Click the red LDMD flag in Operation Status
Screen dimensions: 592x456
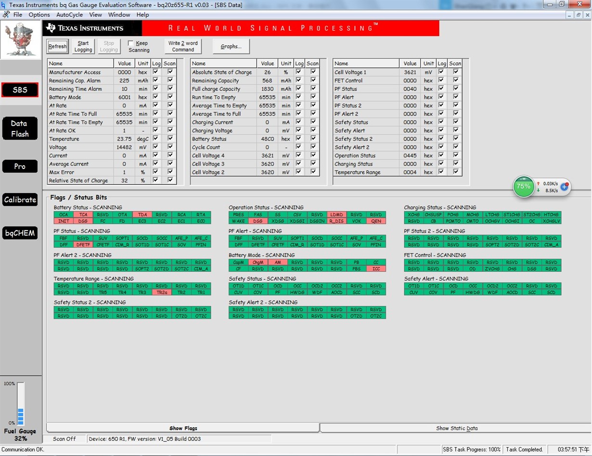[336, 215]
